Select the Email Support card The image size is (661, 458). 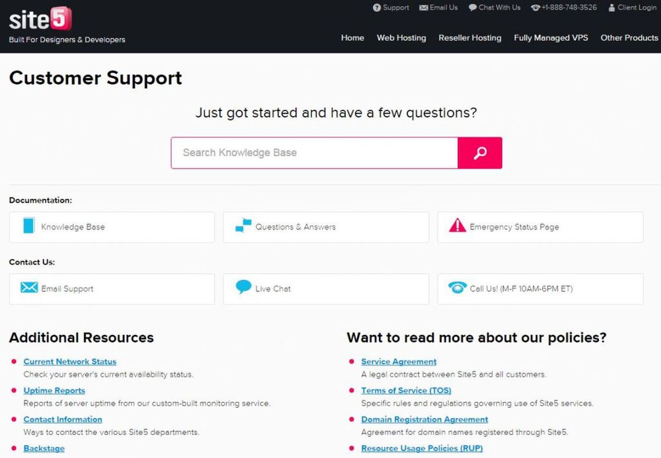coord(112,289)
